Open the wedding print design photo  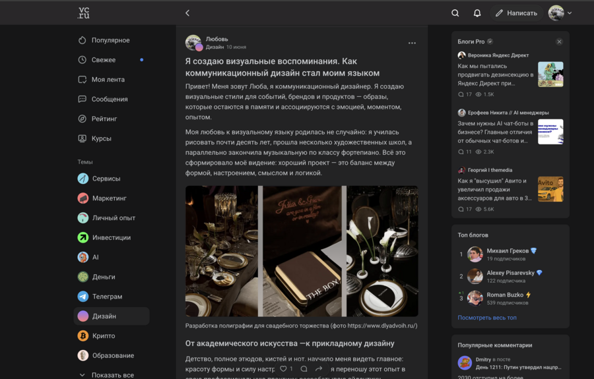(x=302, y=251)
